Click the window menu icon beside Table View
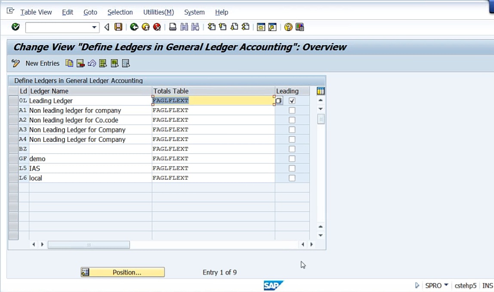 point(10,11)
